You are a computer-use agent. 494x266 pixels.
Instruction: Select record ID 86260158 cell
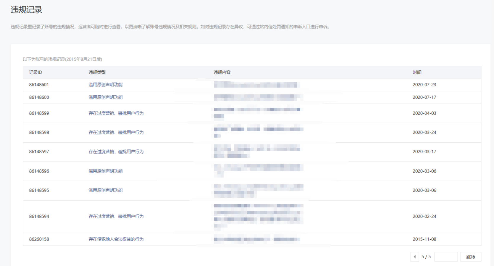click(39, 239)
